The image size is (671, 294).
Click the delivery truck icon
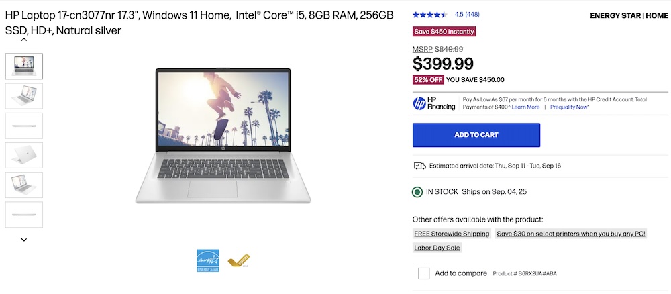click(x=419, y=166)
